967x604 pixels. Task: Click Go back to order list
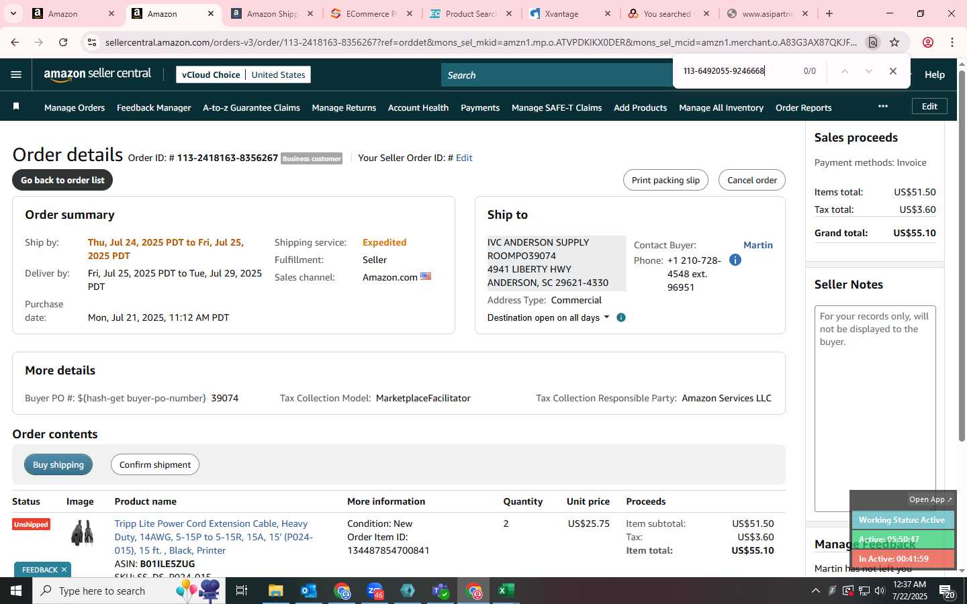62,180
